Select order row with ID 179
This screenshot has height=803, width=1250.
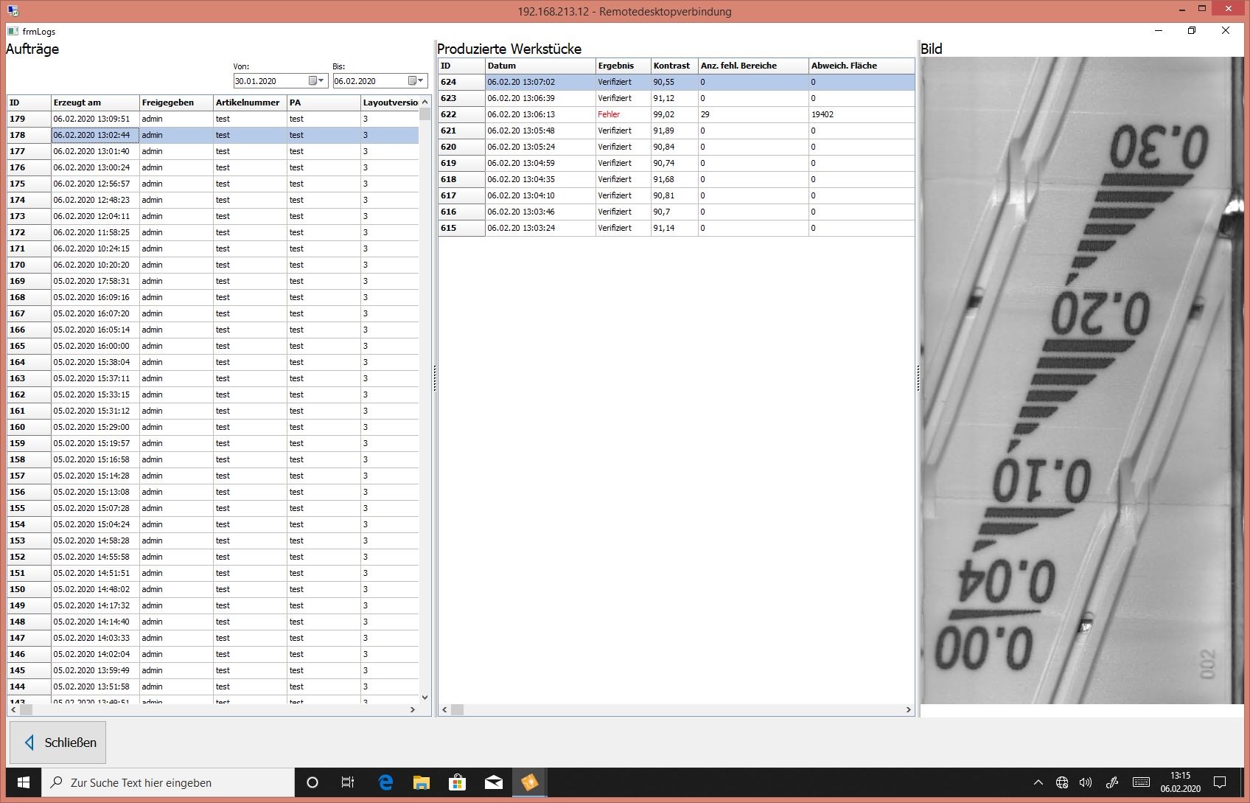click(x=213, y=119)
